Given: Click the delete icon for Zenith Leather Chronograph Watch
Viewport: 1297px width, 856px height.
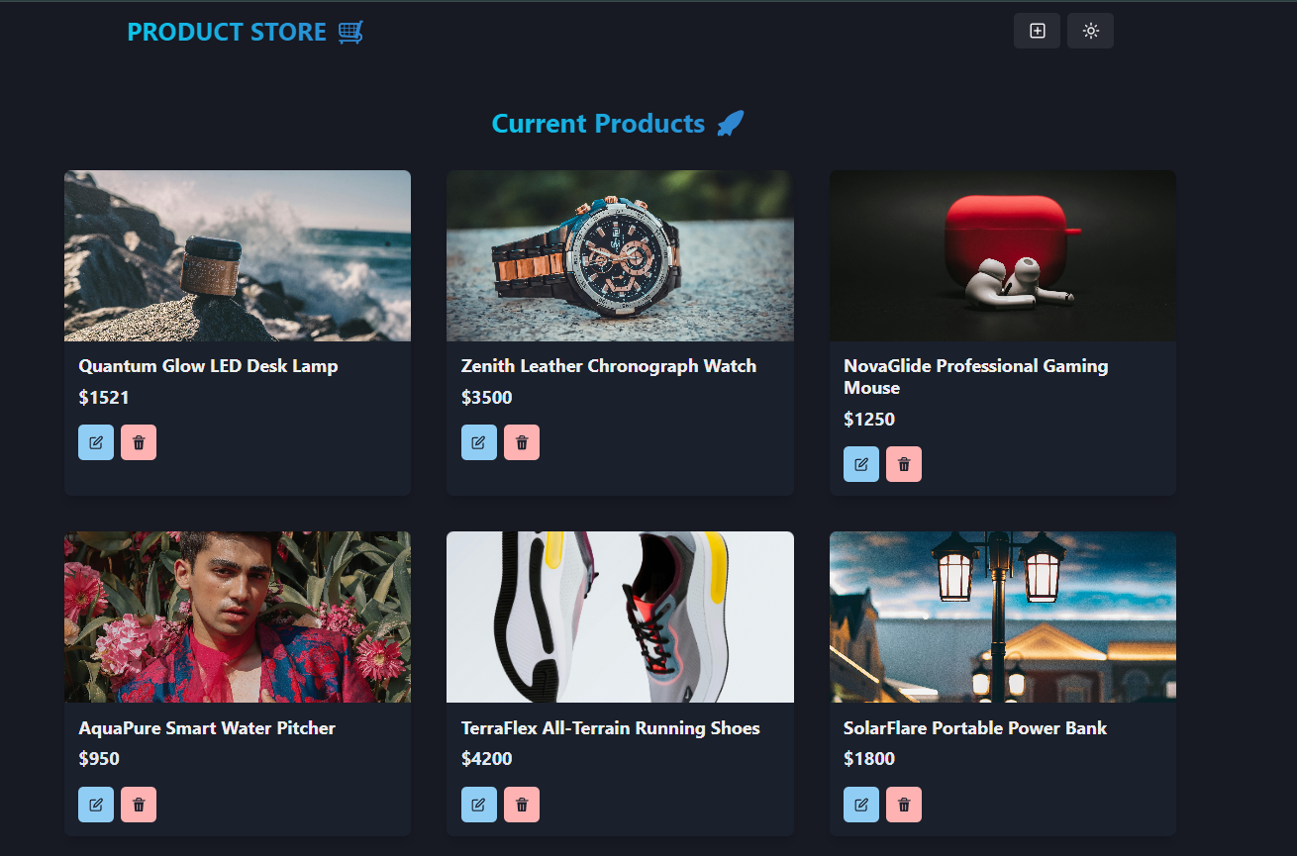Looking at the screenshot, I should pos(522,442).
